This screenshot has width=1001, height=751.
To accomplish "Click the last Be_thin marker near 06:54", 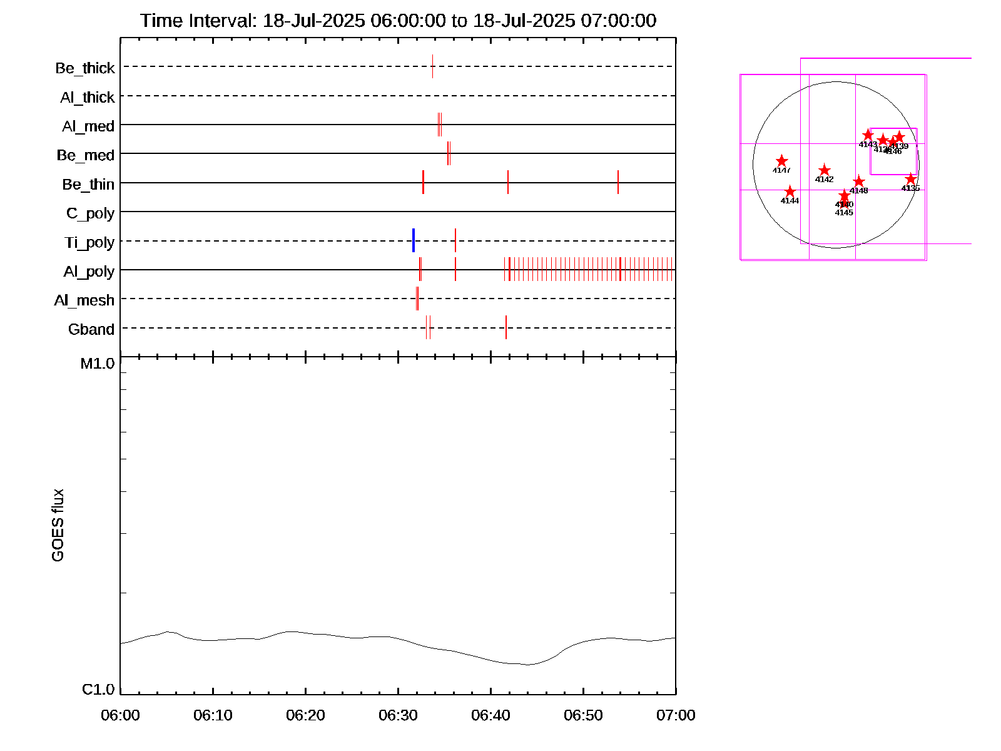I will [x=618, y=182].
